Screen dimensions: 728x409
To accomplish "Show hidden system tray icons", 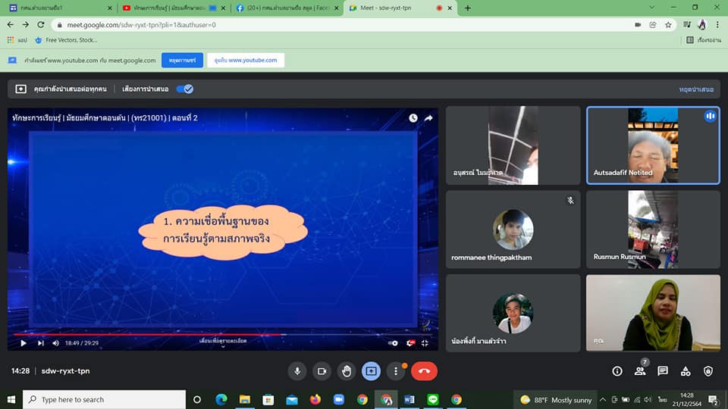I will tap(603, 400).
